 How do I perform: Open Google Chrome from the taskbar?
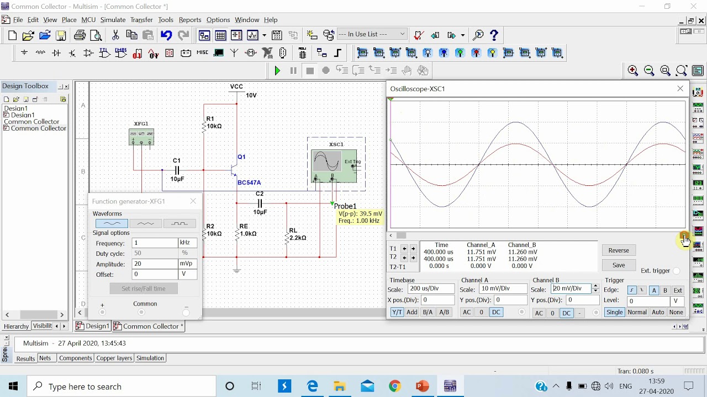coord(395,386)
